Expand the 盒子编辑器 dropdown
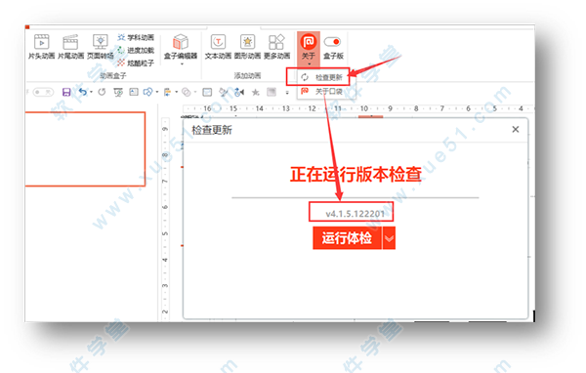 [x=181, y=63]
